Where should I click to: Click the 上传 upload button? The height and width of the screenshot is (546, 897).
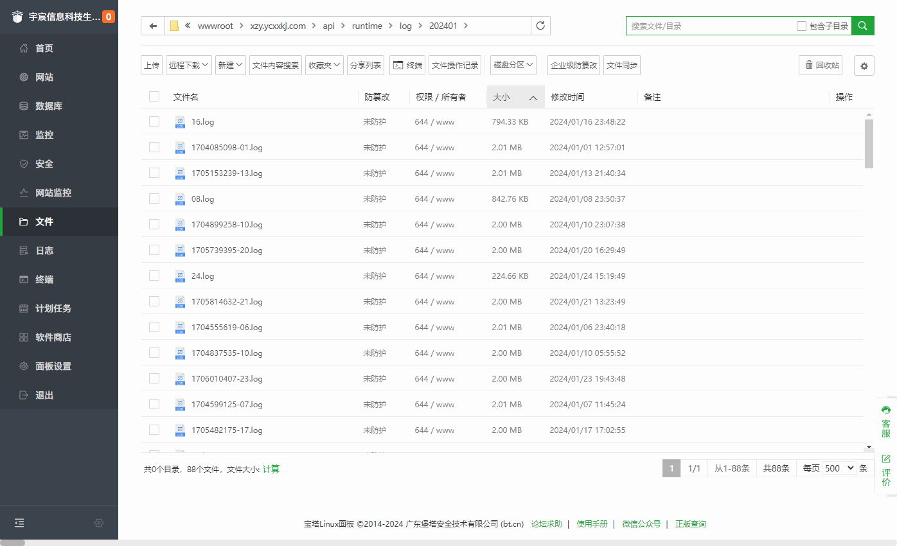point(152,65)
